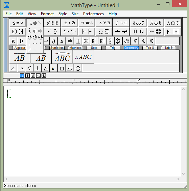Select the decimal tab stop

click(x=44, y=76)
